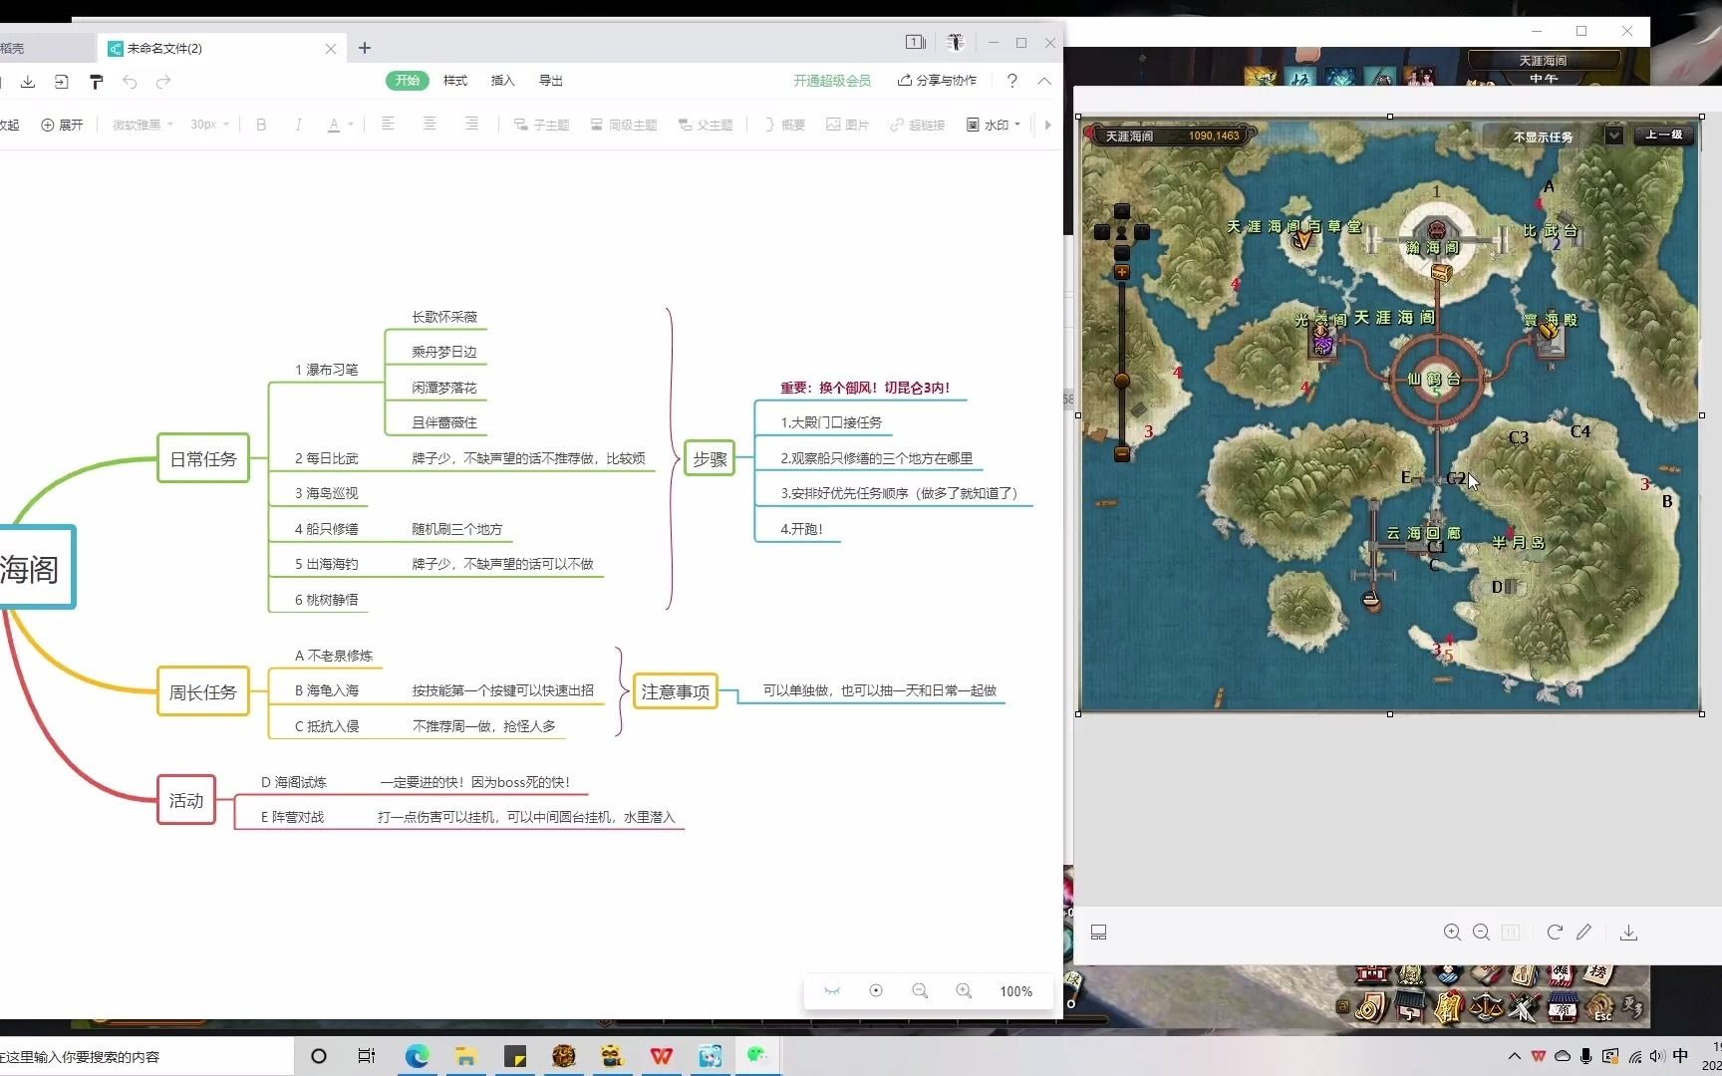Screen dimensions: 1722x1076
Task: Show thumbnails via image viewer layout icon
Action: pyautogui.click(x=1099, y=933)
